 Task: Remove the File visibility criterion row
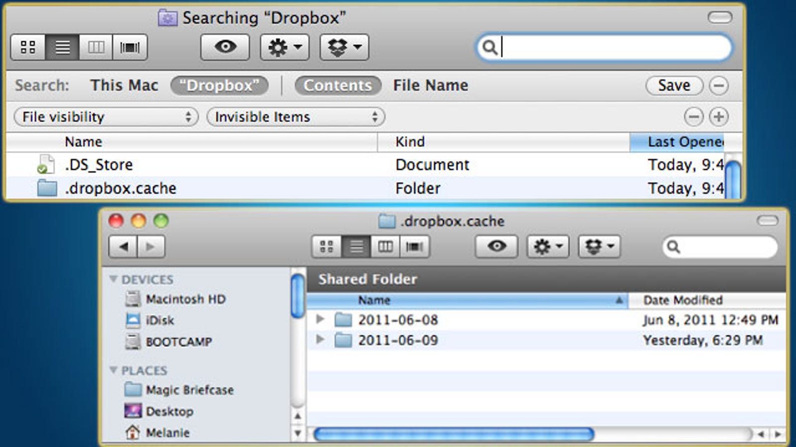[x=694, y=117]
